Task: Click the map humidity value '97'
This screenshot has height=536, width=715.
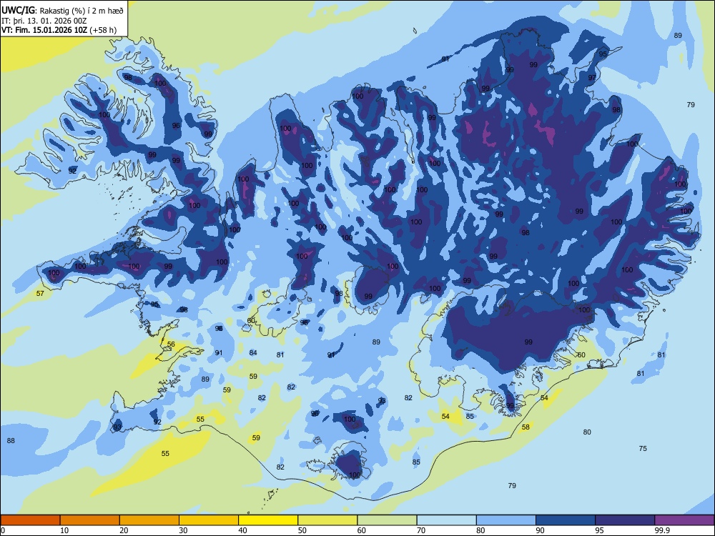Action: (x=592, y=77)
